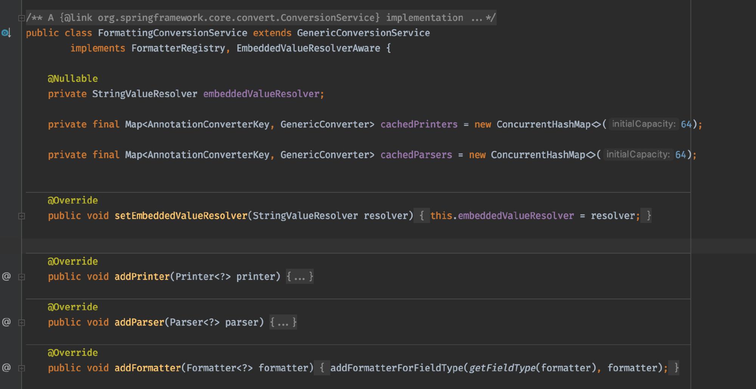The width and height of the screenshot is (756, 389).
Task: Expand the '... */' ellipsis of the Javadoc
Action: [483, 18]
